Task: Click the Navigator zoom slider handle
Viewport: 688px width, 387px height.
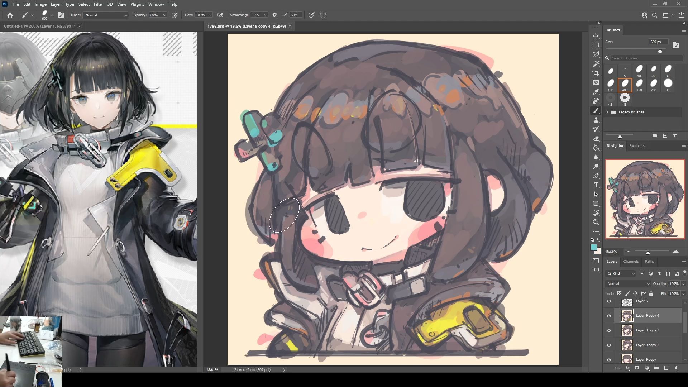Action: click(x=648, y=253)
